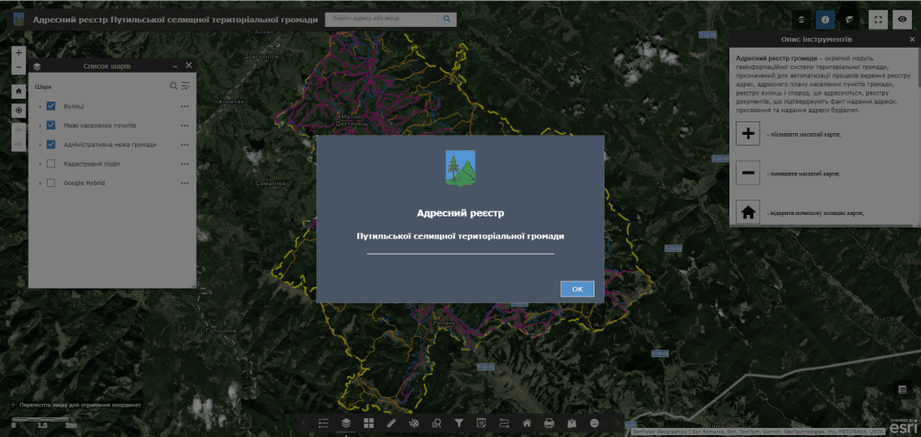The image size is (921, 437).
Task: Open options menu for Кадастровий поділ layer
Action: (185, 164)
